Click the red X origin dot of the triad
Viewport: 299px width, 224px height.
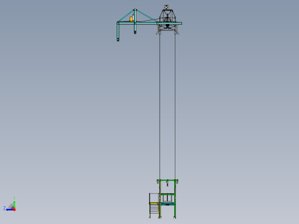(14, 210)
